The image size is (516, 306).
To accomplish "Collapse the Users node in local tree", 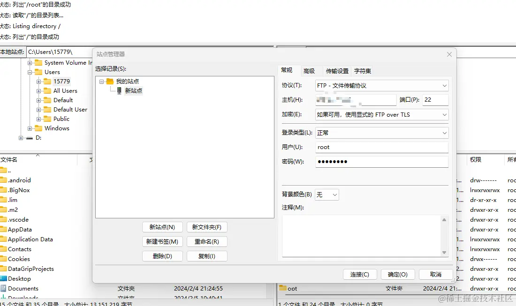I will tap(30, 72).
